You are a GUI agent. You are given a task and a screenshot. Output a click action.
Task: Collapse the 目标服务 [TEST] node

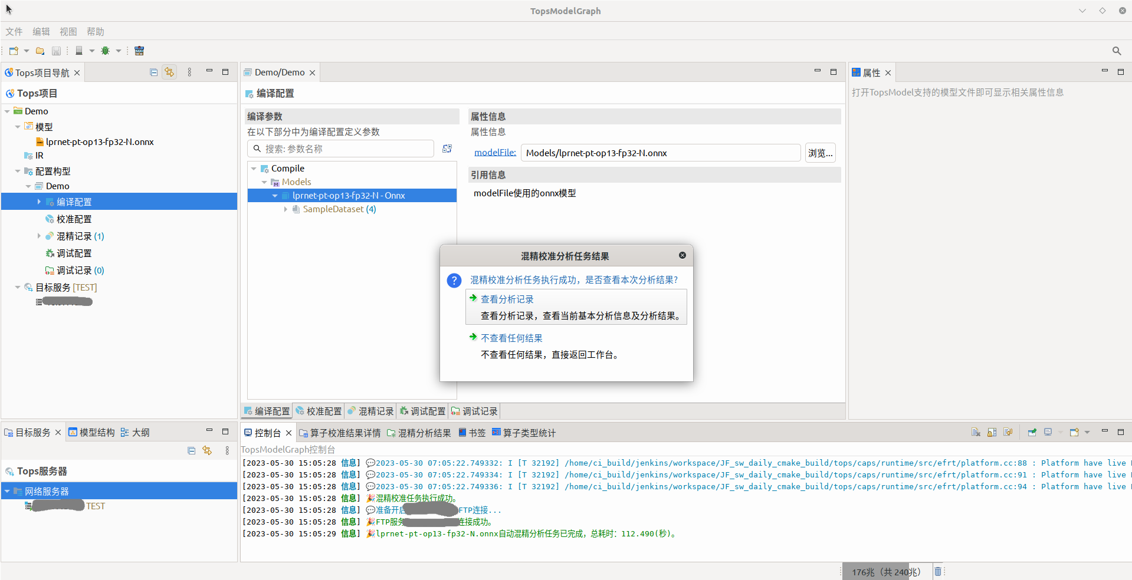[18, 287]
